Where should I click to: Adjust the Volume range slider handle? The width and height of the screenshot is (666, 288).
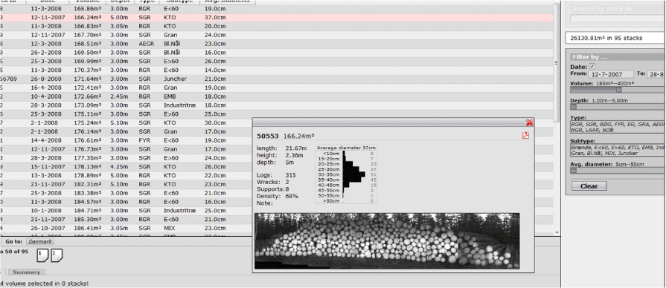[x=619, y=90]
